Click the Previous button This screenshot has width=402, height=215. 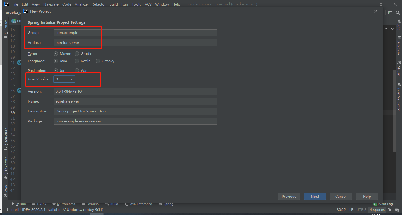click(x=289, y=196)
